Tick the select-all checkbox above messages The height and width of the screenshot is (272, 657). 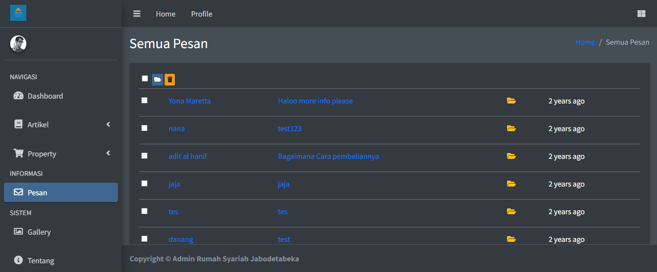[x=145, y=79]
